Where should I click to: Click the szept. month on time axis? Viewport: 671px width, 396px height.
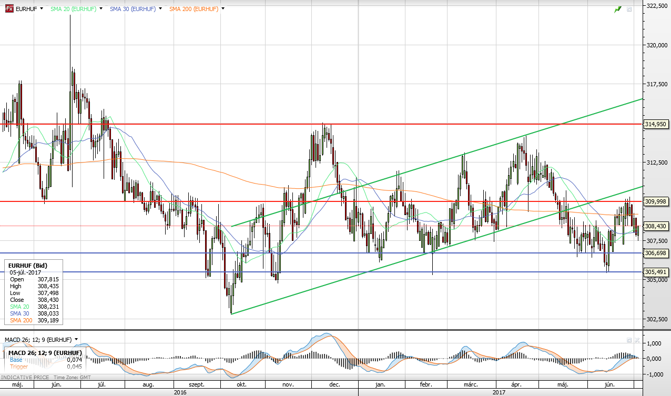(197, 384)
